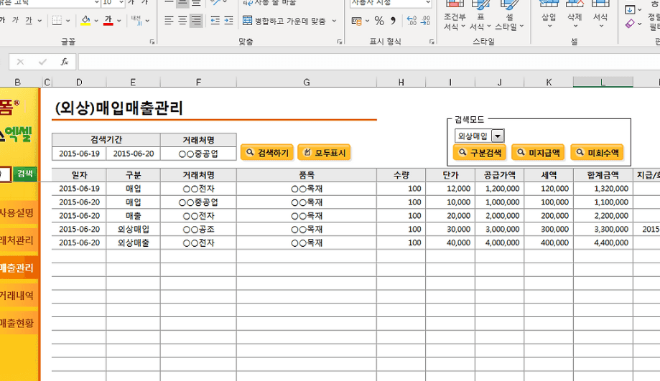Open font color dropdown arrow
The height and width of the screenshot is (381, 660).
tap(118, 20)
